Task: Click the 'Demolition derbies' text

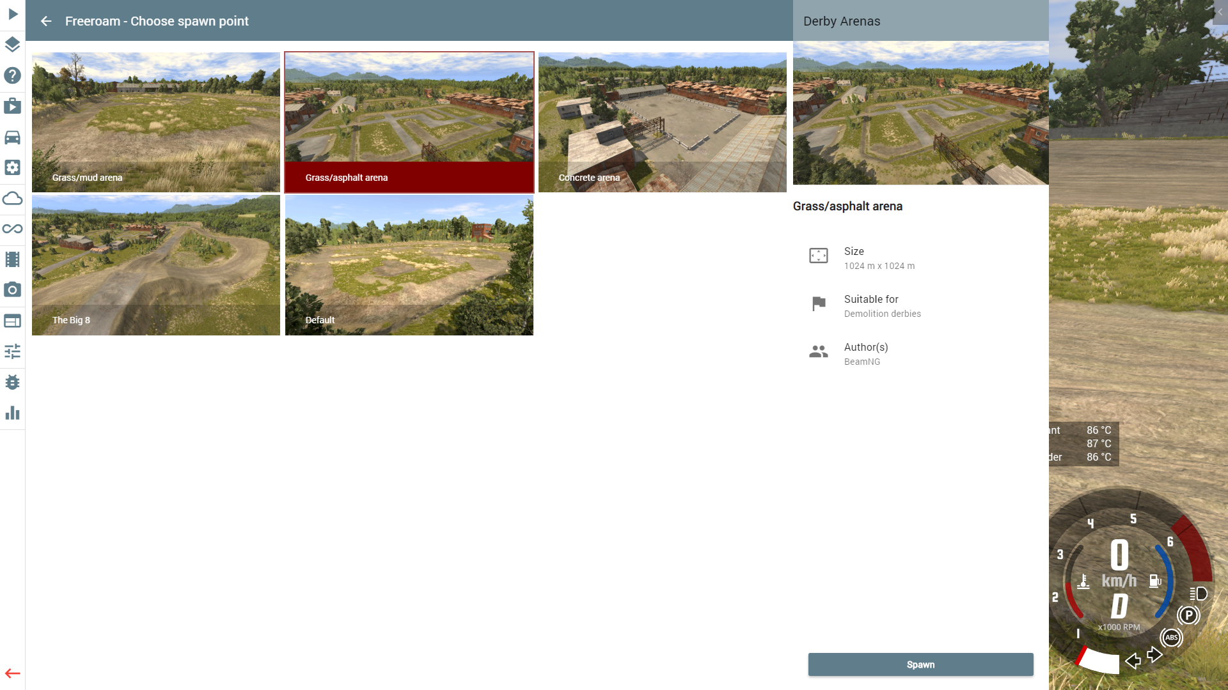Action: [883, 314]
